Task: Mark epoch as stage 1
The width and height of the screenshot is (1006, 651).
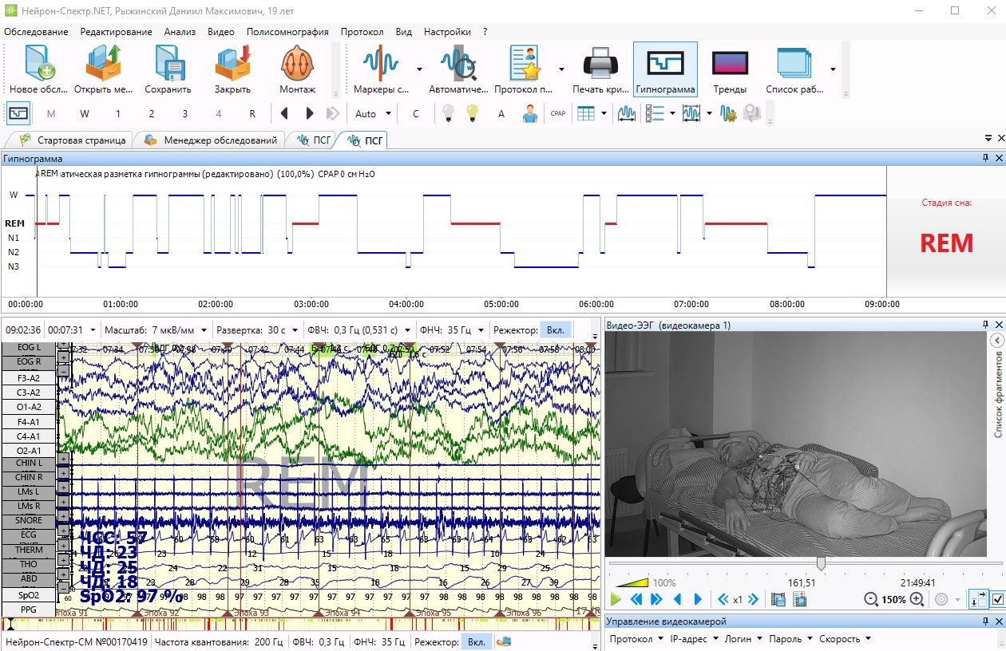Action: click(x=118, y=114)
